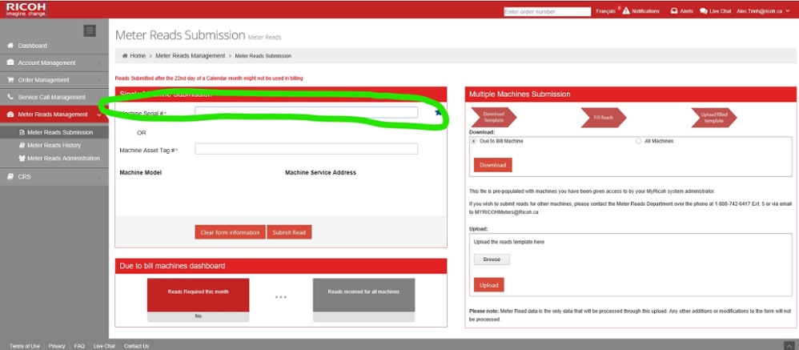Click the scroll-to-top arrow in footer

(x=789, y=345)
